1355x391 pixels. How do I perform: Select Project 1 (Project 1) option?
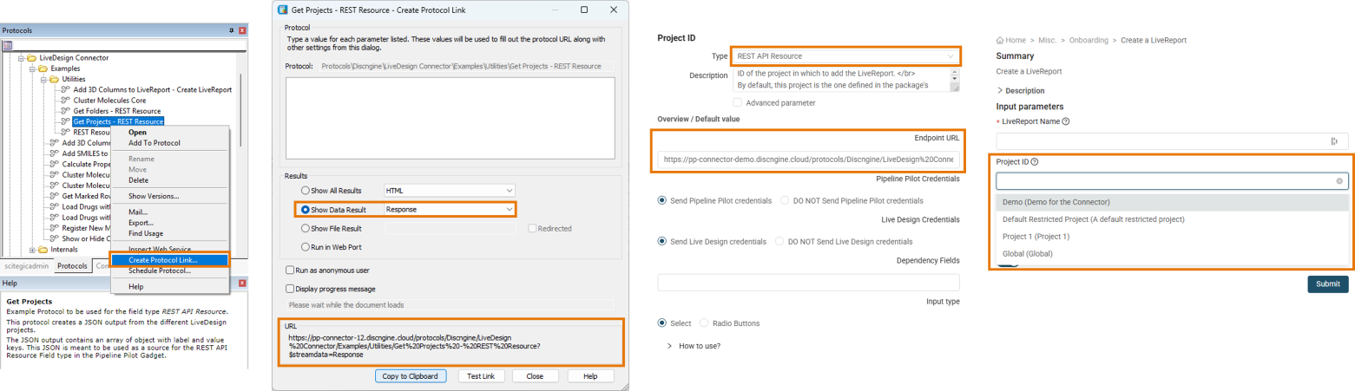tap(1172, 236)
